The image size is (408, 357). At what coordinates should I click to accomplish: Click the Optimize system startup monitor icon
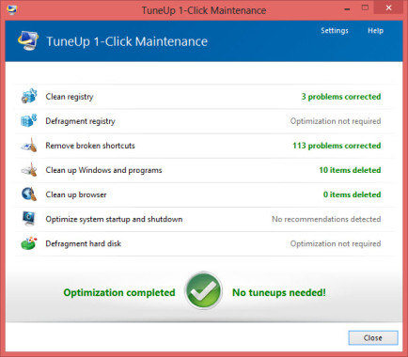[x=29, y=219]
